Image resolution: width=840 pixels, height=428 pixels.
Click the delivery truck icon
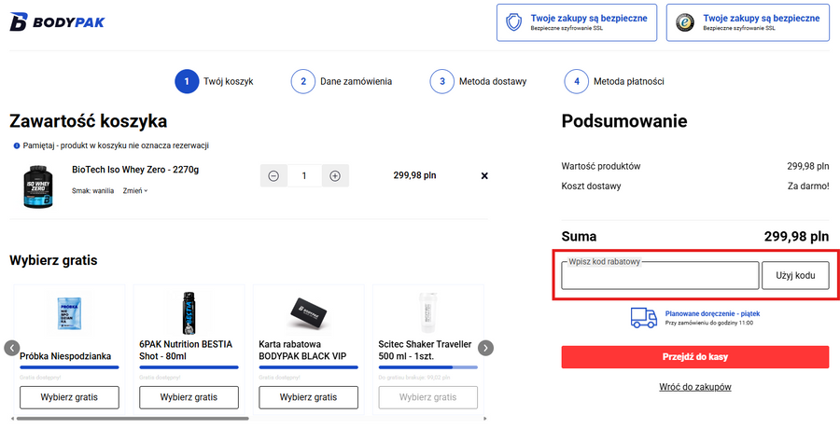click(x=644, y=317)
